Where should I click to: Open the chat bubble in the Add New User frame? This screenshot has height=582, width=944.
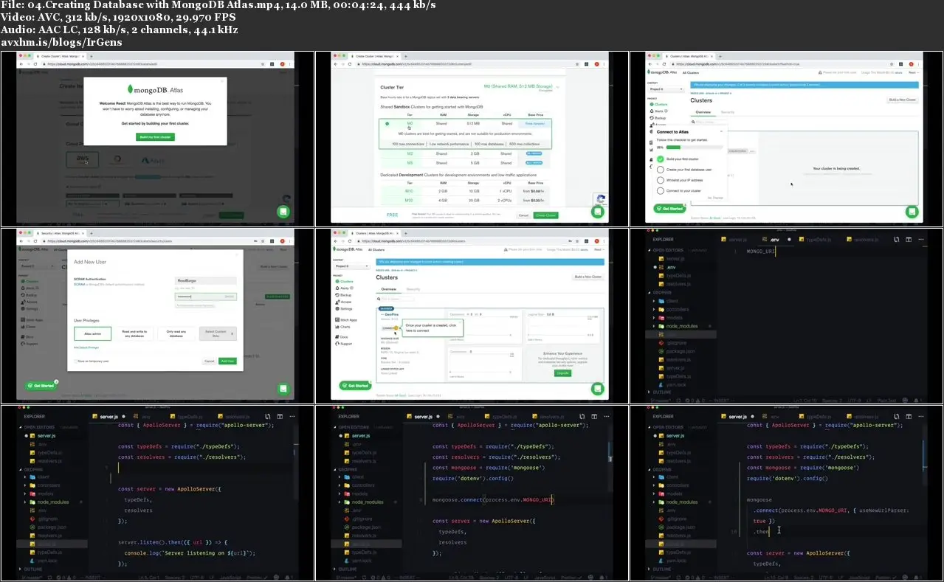pyautogui.click(x=283, y=389)
